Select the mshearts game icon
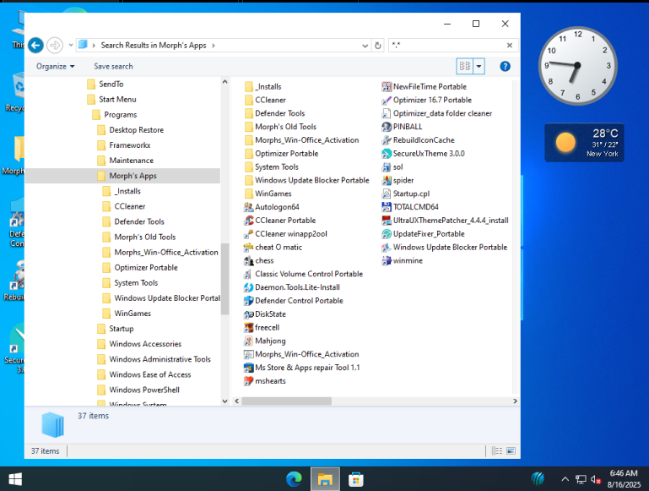The height and width of the screenshot is (491, 649). coord(248,381)
